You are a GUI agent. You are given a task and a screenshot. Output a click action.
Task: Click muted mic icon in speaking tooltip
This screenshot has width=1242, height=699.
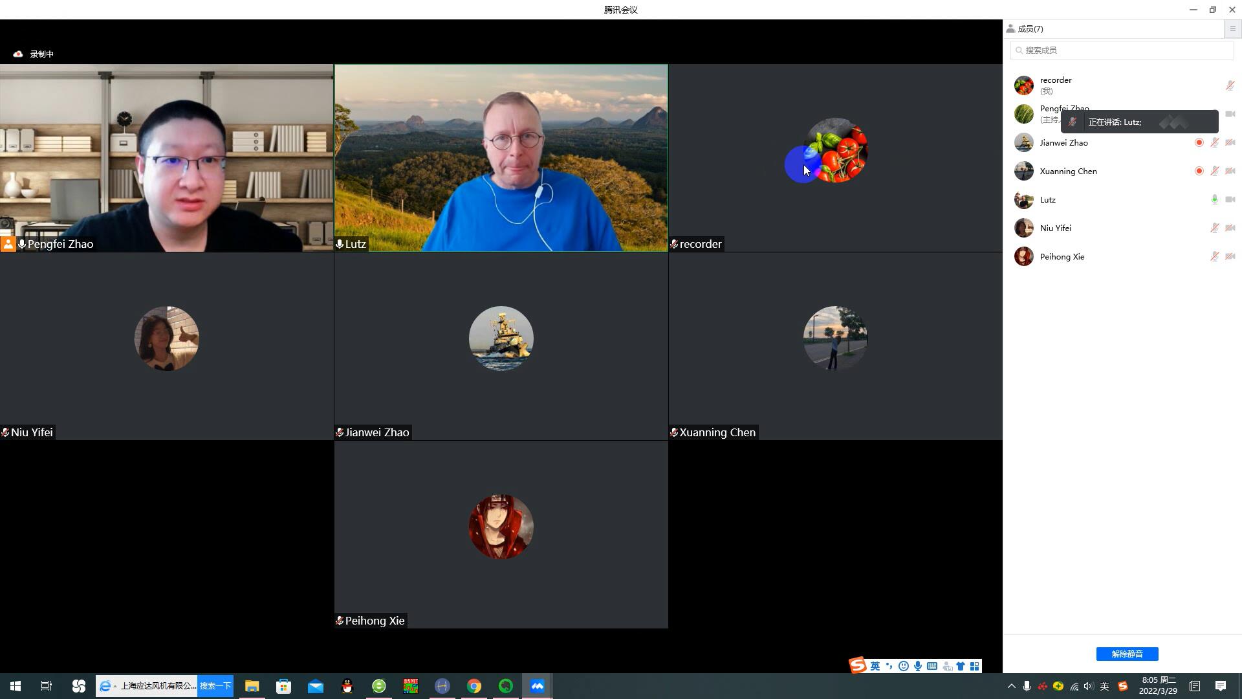pos(1073,122)
